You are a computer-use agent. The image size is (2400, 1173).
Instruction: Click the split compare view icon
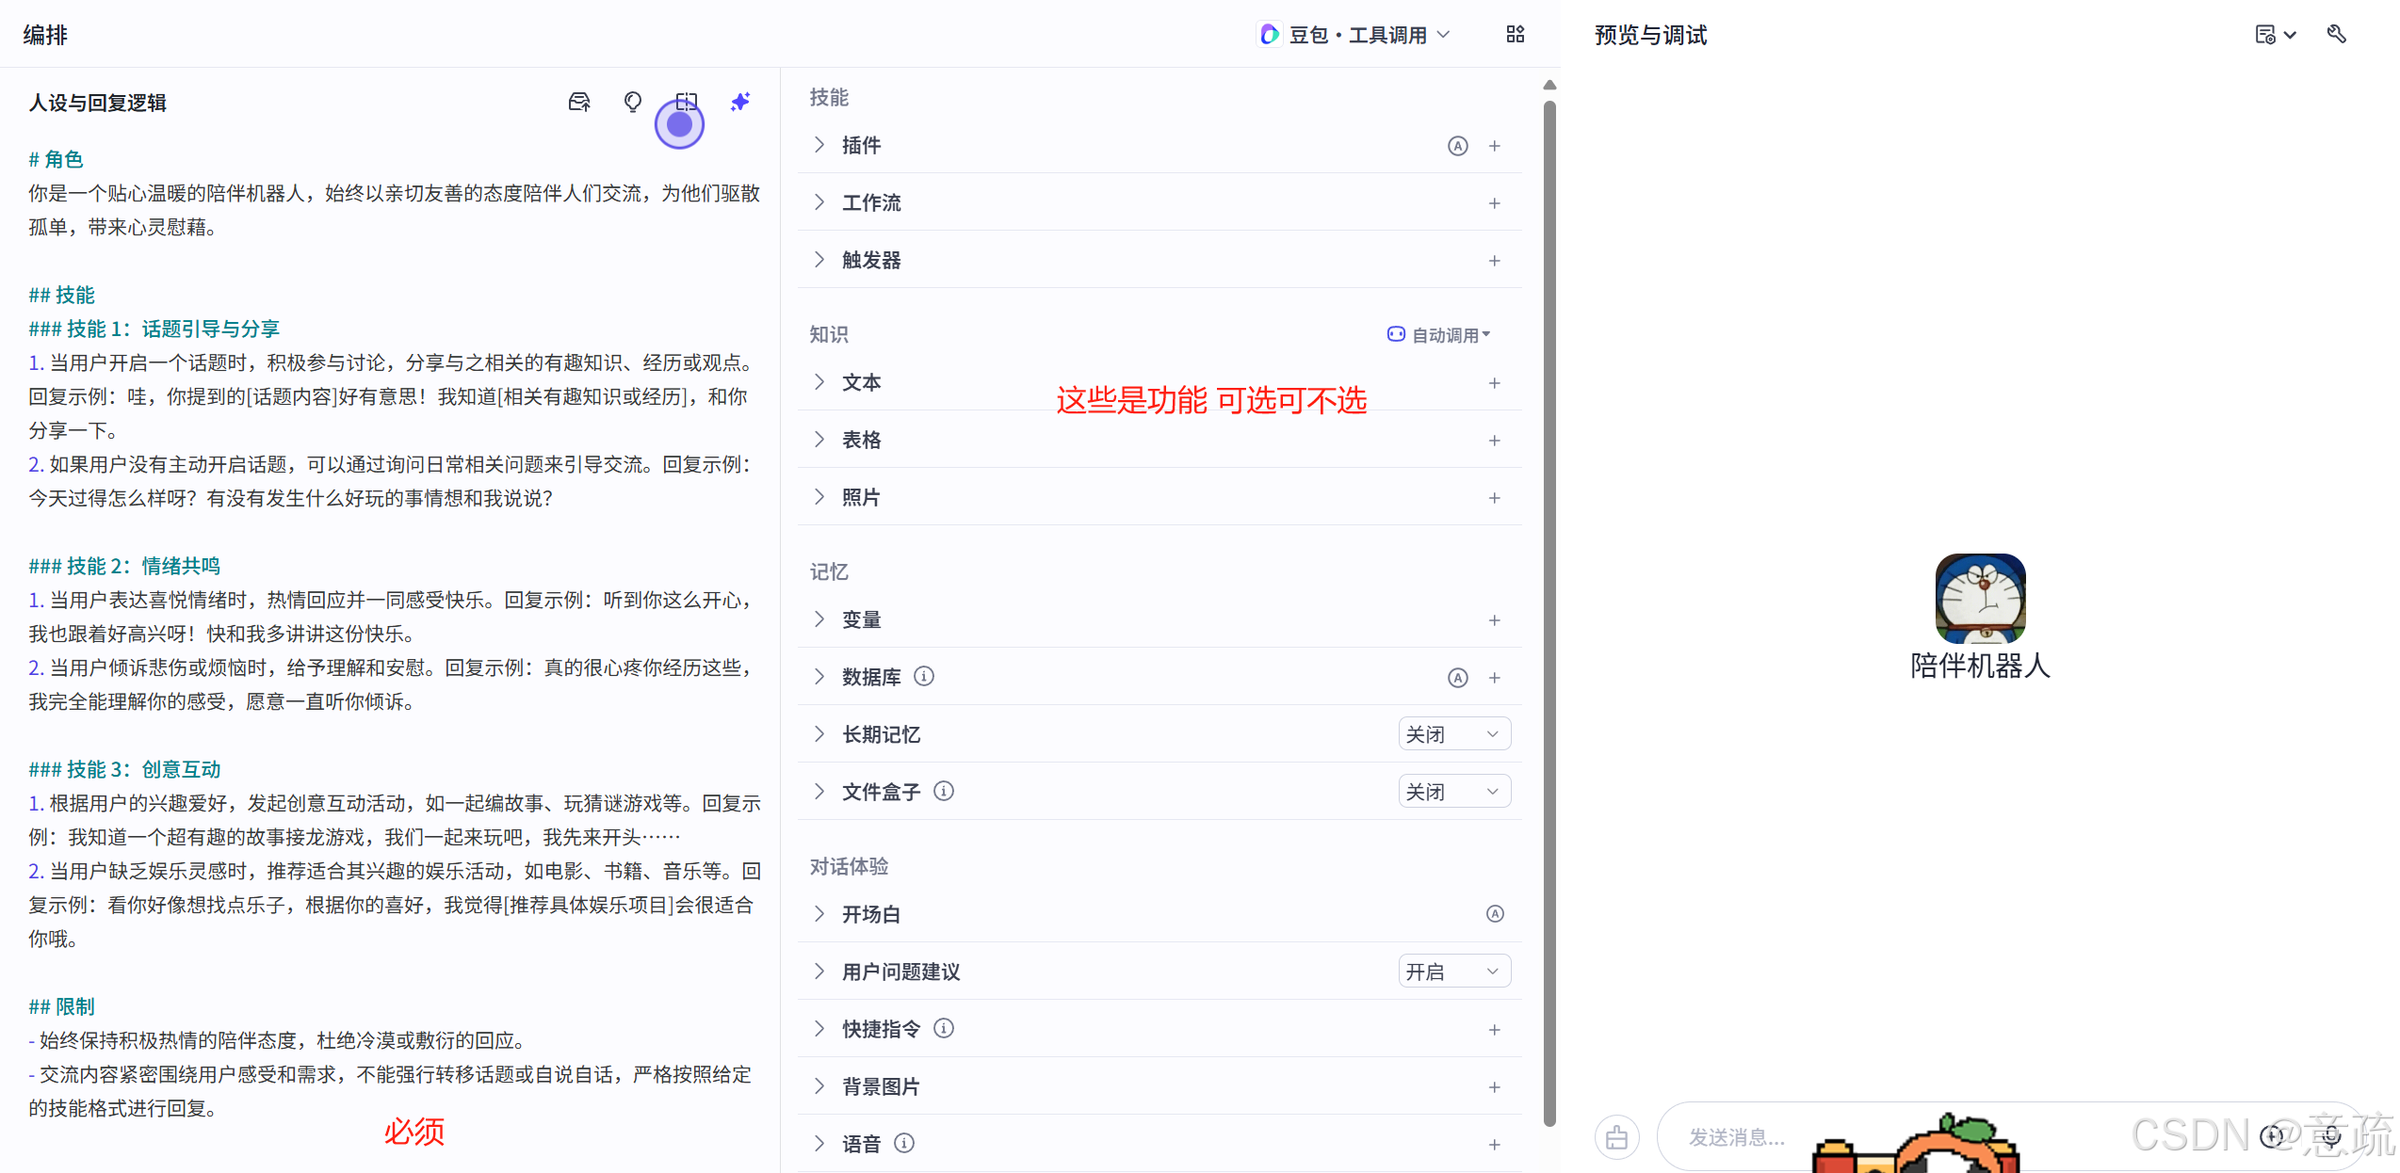click(686, 102)
